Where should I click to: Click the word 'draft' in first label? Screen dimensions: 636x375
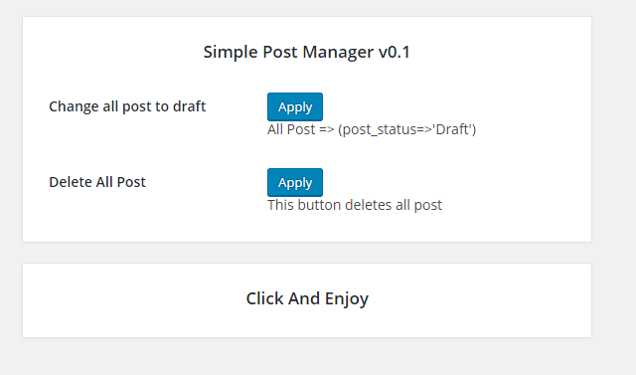190,106
